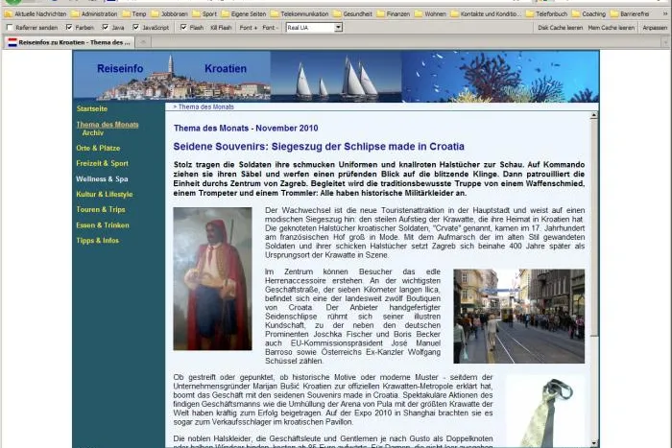Click the Thema des Monats breadcrumb
The height and width of the screenshot is (448, 672).
tap(206, 107)
